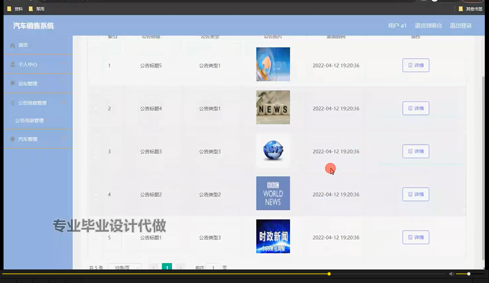Select the 公告信息管理 submenu item

coord(29,121)
